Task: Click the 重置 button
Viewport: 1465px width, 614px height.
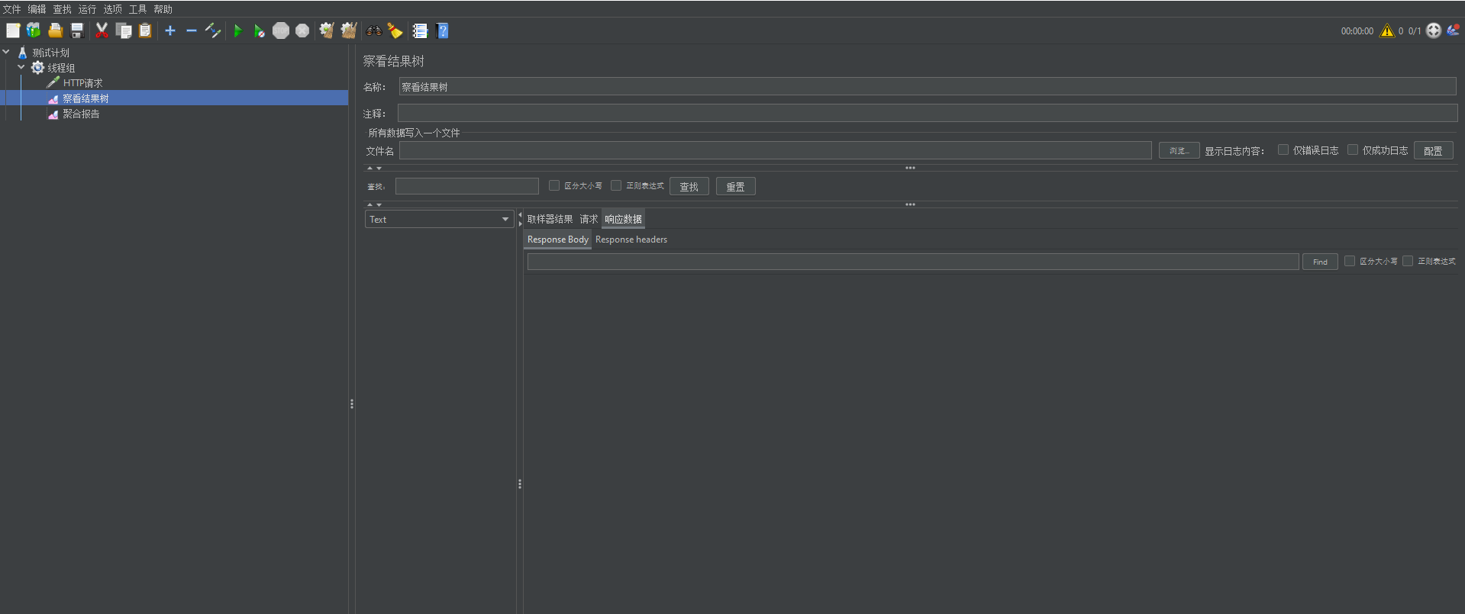Action: click(x=735, y=186)
